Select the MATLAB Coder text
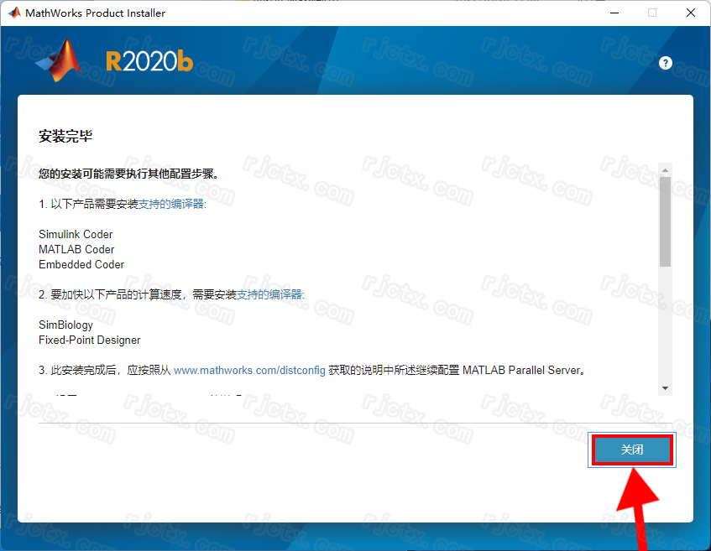Image resolution: width=711 pixels, height=551 pixels. point(76,249)
